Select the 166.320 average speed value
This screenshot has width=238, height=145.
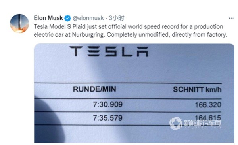[x=208, y=105]
